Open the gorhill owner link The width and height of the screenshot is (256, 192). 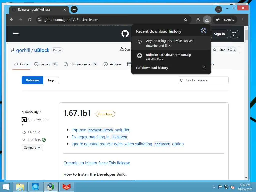(23, 50)
